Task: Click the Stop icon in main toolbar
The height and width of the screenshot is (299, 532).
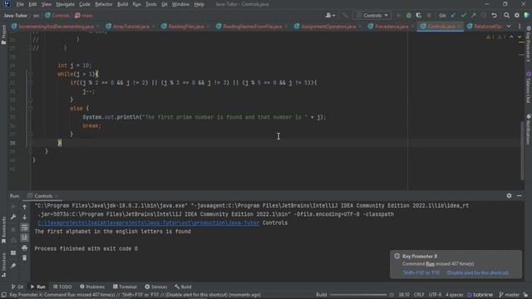Action: point(429,16)
